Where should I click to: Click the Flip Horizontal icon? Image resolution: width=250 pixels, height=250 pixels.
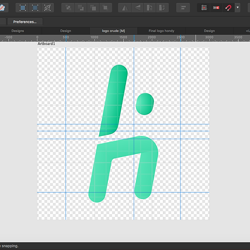(x=125, y=7)
